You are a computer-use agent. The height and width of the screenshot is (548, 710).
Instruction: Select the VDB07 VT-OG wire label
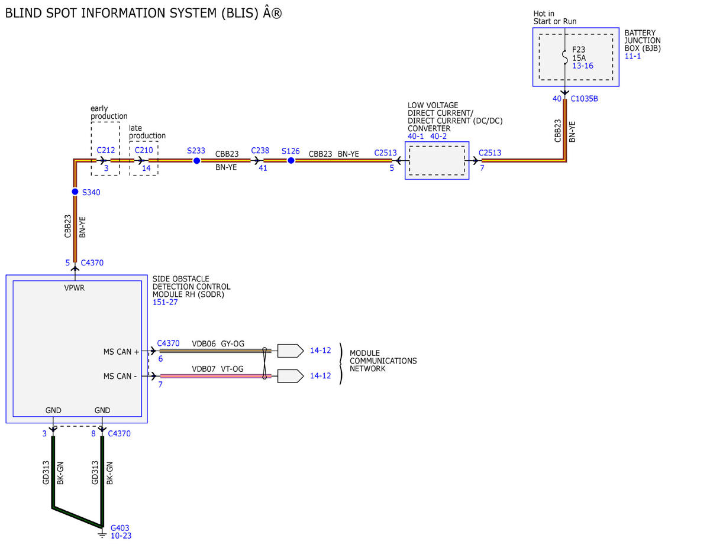tap(218, 368)
